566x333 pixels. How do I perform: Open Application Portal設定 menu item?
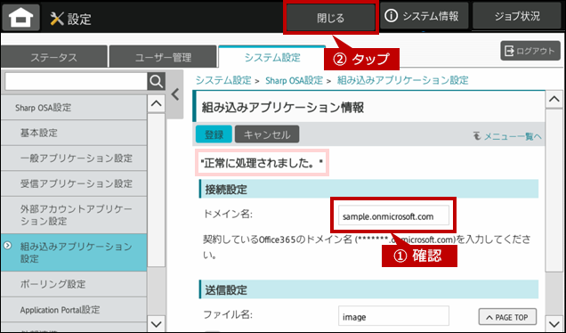74,310
